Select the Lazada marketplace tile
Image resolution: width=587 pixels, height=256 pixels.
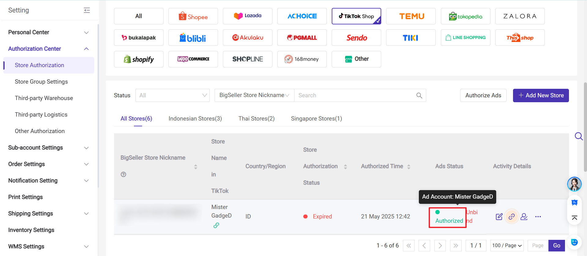pyautogui.click(x=248, y=16)
